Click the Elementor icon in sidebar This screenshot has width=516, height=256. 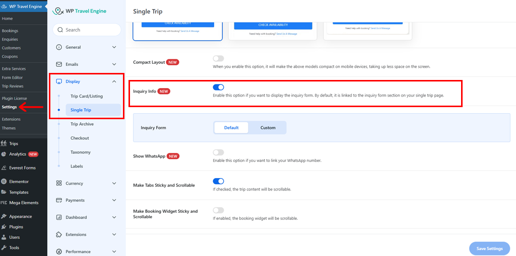(x=4, y=182)
